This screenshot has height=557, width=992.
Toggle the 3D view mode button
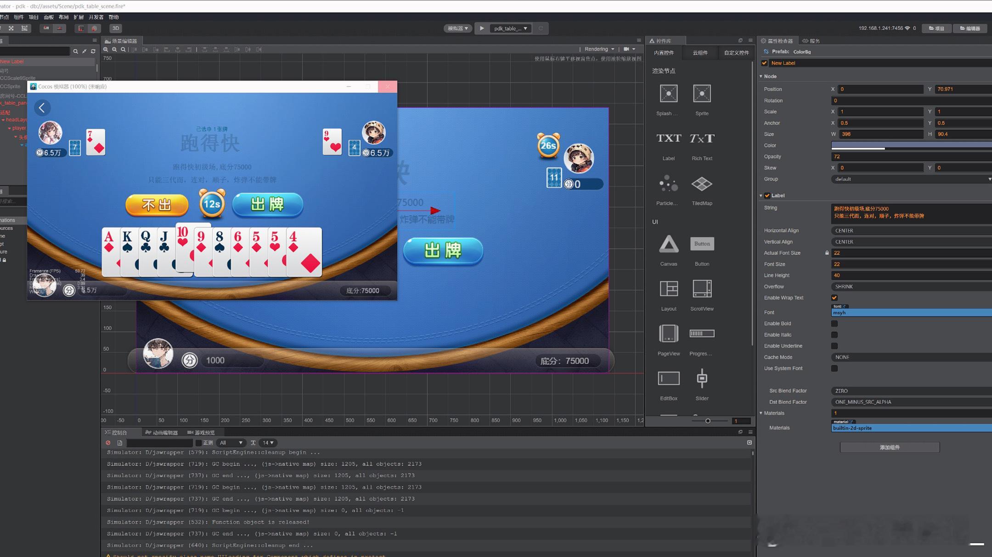point(115,28)
